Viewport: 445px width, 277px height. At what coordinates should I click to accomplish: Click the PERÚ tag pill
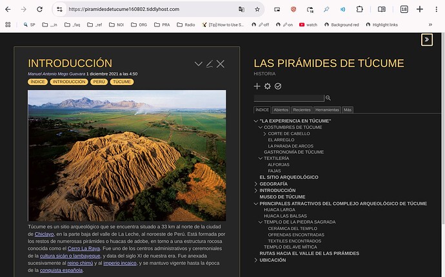coord(99,82)
